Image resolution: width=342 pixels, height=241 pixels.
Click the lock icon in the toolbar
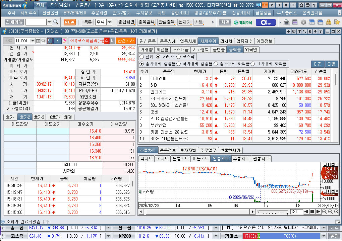point(329,22)
